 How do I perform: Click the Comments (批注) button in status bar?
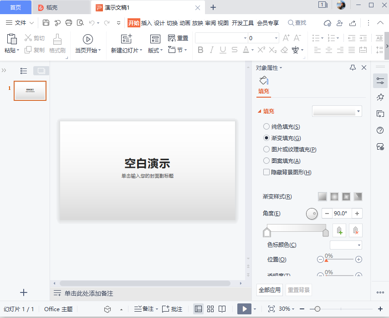pyautogui.click(x=172, y=309)
